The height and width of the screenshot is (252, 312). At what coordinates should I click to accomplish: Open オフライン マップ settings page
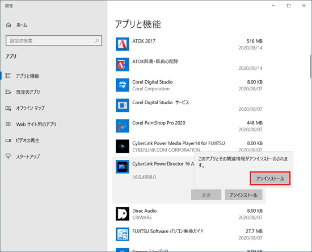30,108
